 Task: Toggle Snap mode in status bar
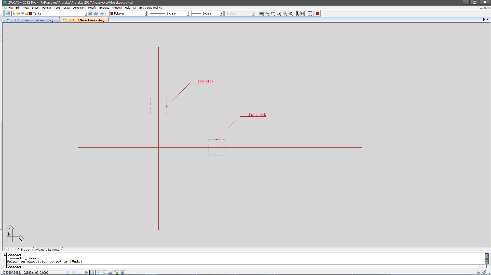[x=67, y=272]
